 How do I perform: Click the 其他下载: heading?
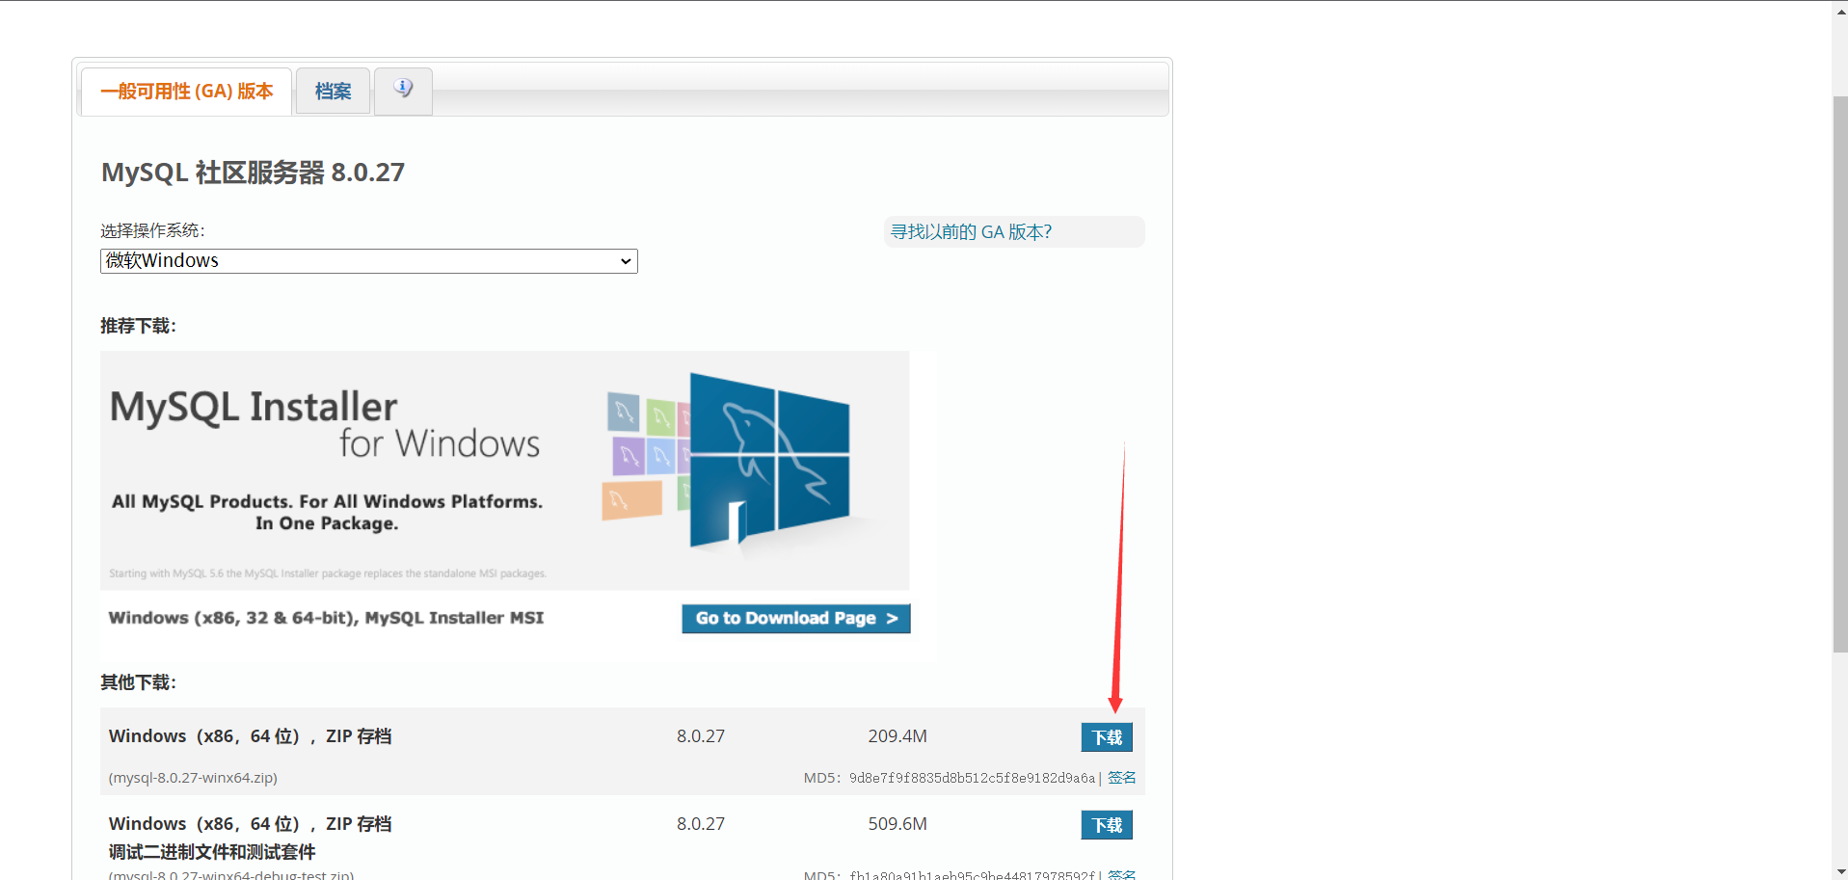tap(138, 682)
